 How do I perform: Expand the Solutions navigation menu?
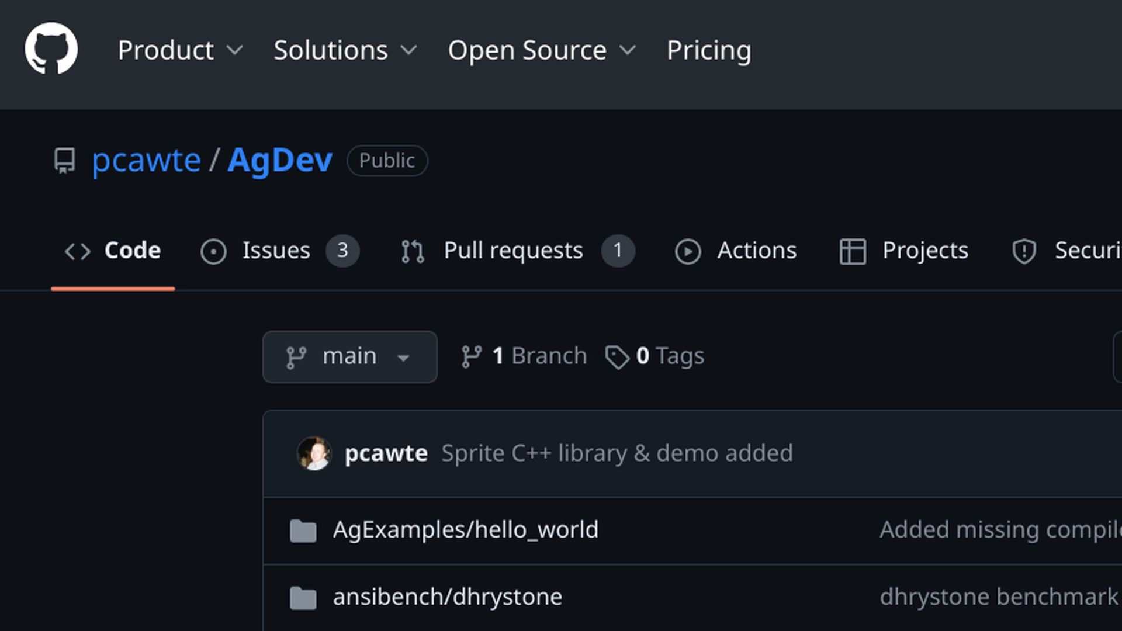coord(345,50)
